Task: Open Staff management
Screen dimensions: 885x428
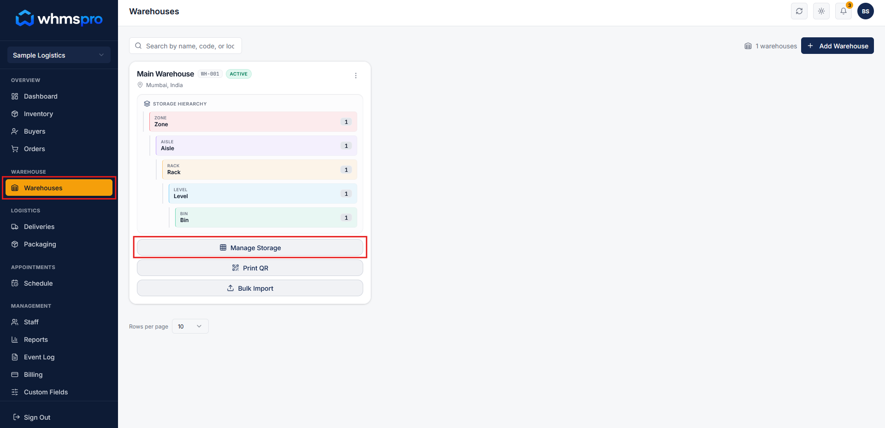Action: tap(59, 322)
